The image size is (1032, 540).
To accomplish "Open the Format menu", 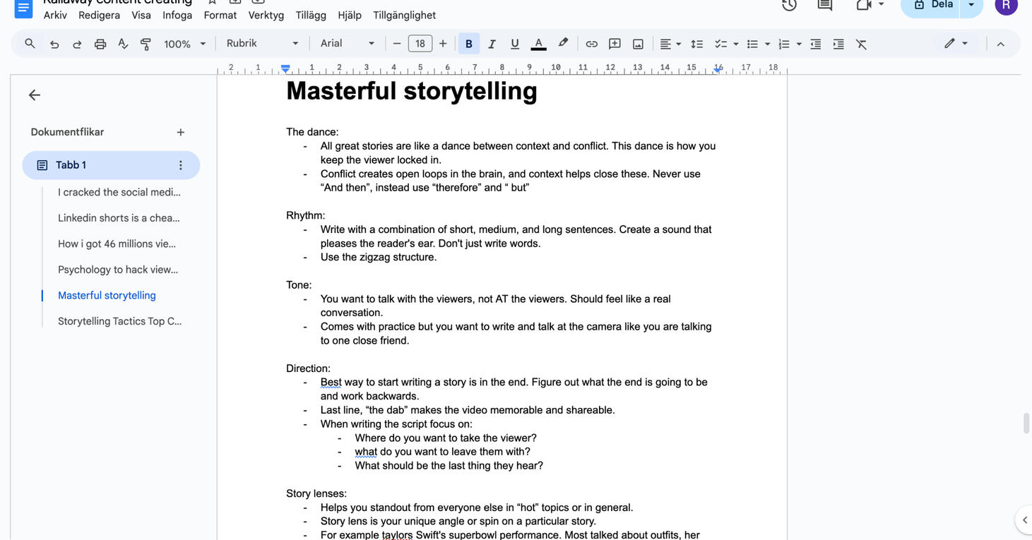I will 220,15.
